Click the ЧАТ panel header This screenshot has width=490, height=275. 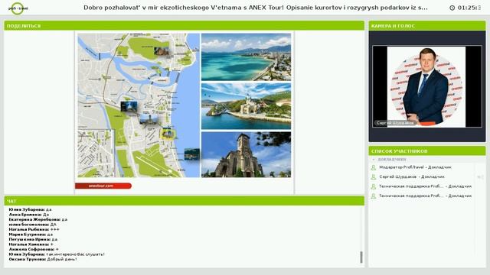click(x=184, y=201)
